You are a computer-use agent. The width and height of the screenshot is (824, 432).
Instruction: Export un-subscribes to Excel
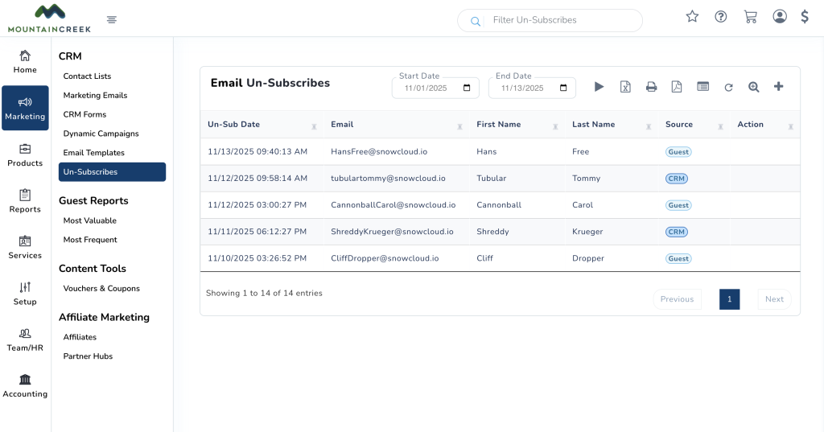point(624,87)
